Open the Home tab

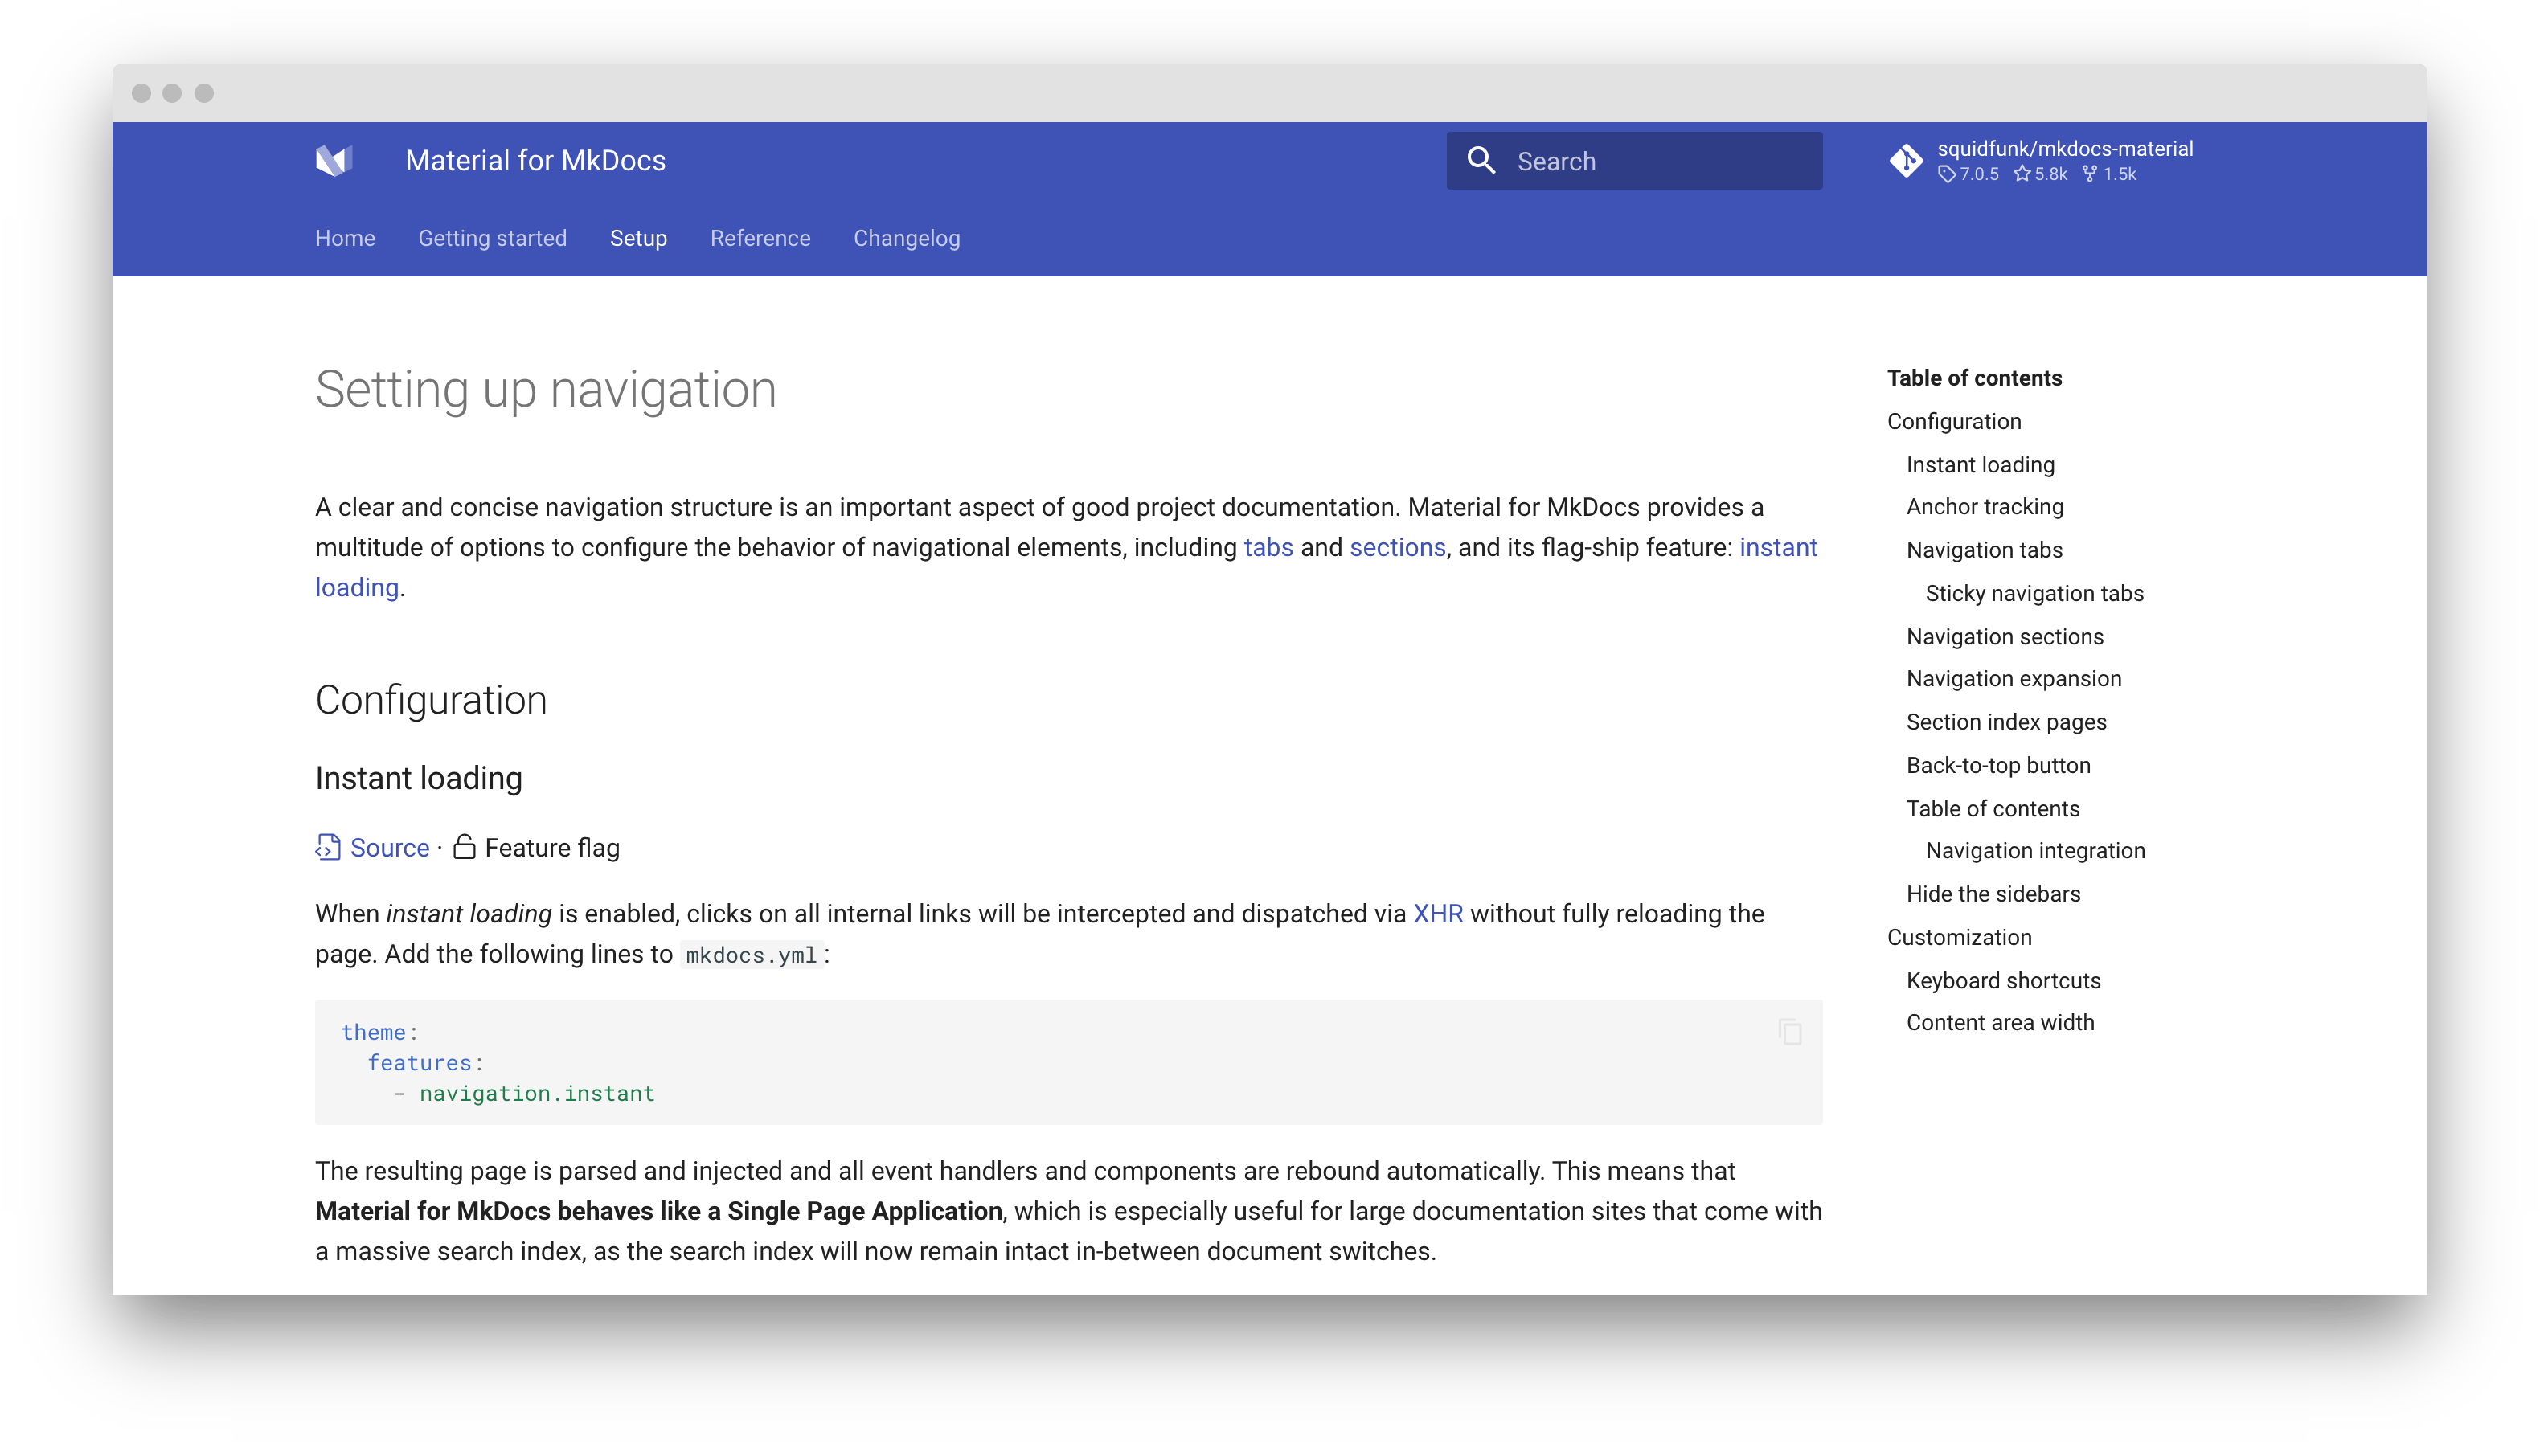point(345,238)
